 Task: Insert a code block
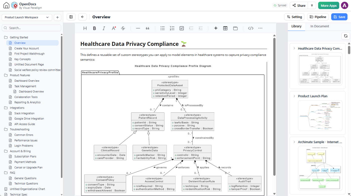tap(250, 28)
